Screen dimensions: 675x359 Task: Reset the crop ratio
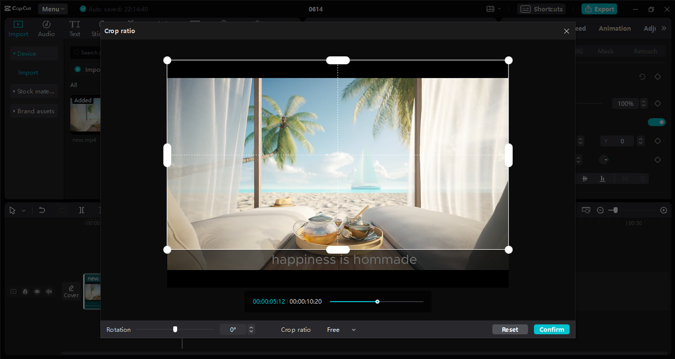[509, 329]
